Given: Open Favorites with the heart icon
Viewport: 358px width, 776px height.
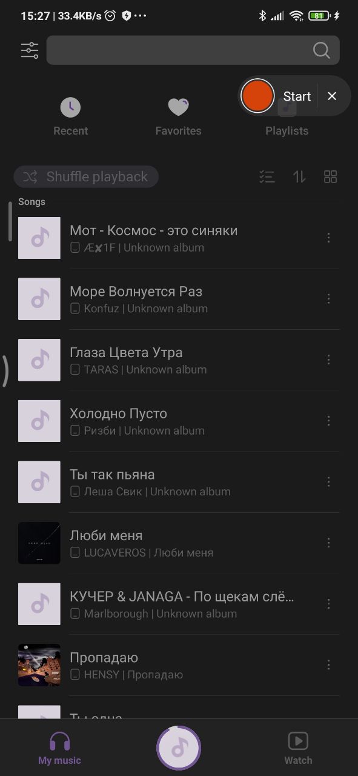Looking at the screenshot, I should [178, 117].
